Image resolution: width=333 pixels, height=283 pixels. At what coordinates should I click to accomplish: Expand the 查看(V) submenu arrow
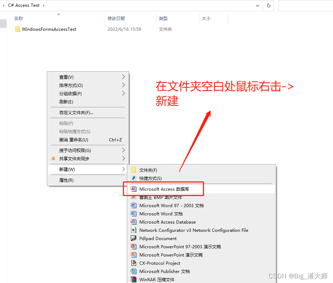point(123,77)
